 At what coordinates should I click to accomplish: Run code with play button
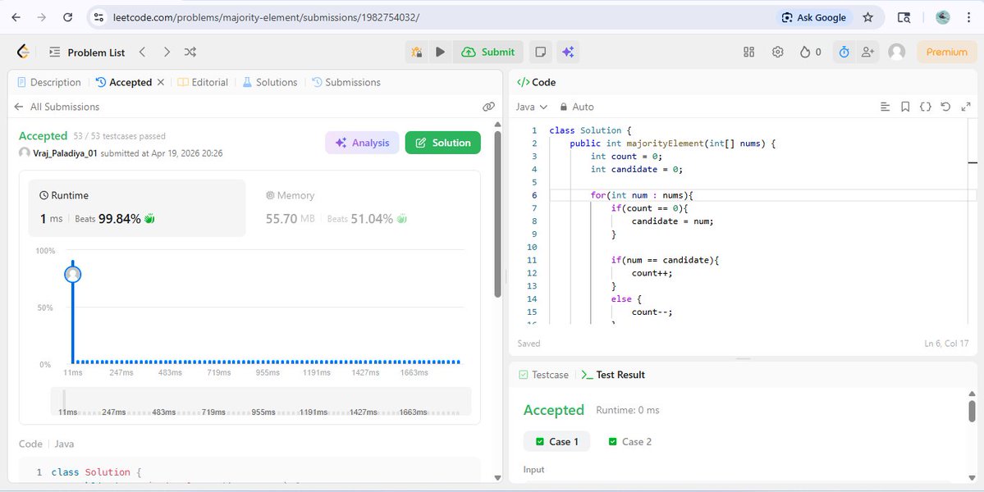pyautogui.click(x=441, y=52)
